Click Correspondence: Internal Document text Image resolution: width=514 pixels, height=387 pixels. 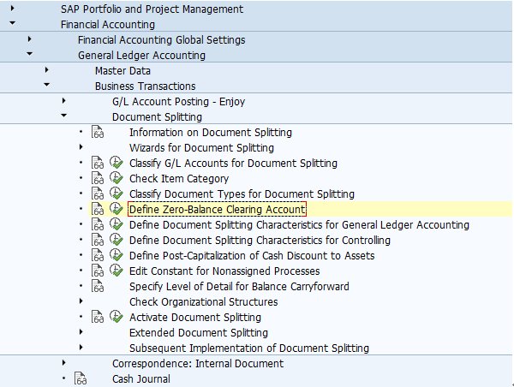198,363
